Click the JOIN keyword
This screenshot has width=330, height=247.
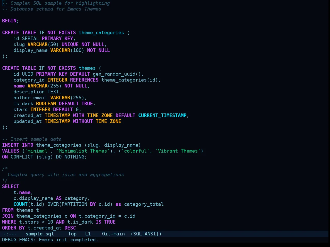pyautogui.click(x=8, y=216)
